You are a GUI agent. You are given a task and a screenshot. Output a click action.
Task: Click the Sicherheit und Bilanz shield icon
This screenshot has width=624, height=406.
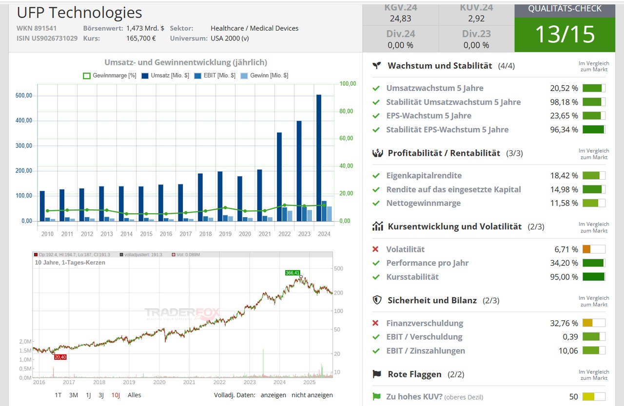pyautogui.click(x=377, y=300)
